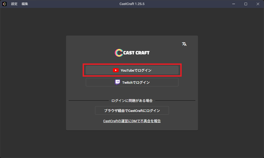Open the 編集 menu

(25, 4)
